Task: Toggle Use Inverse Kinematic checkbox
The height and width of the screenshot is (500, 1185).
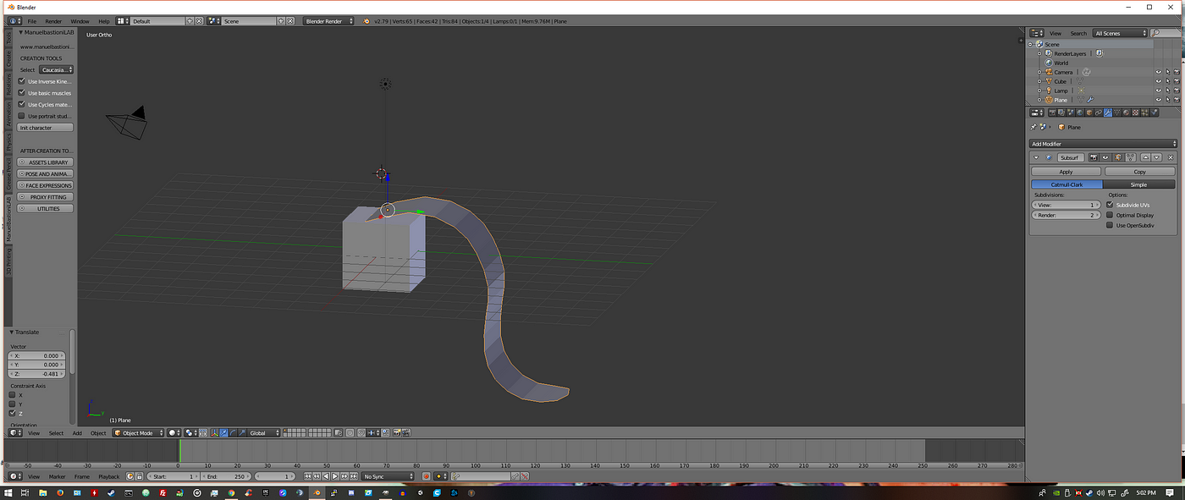Action: tap(22, 81)
